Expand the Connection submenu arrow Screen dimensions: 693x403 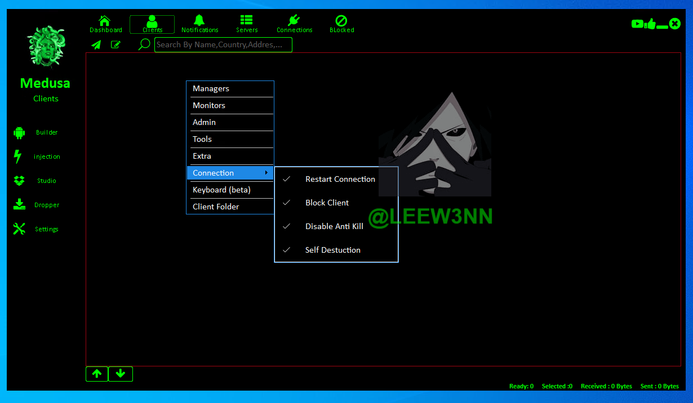tap(266, 173)
